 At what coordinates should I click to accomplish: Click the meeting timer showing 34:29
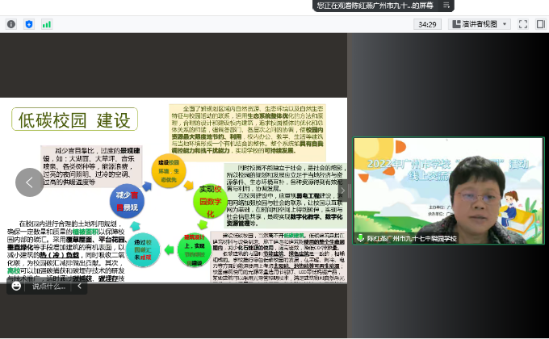426,24
